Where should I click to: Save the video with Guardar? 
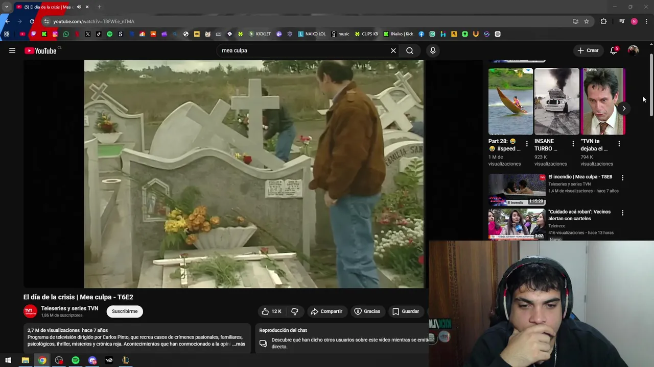pos(406,311)
